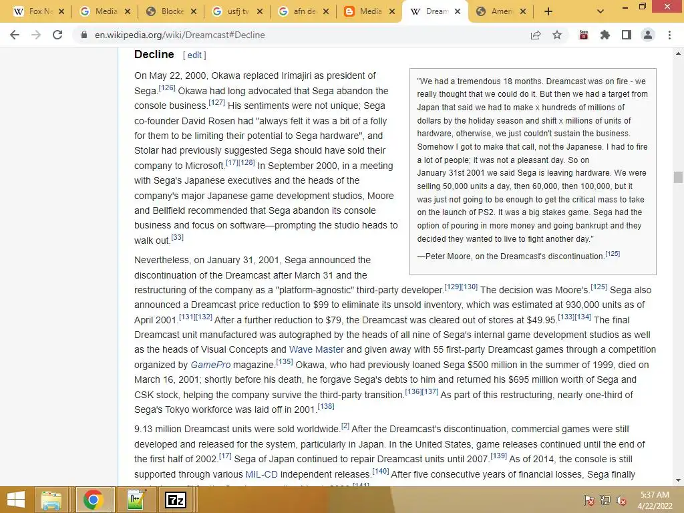Close the usfj tv tab
Viewport: 684px width, 513px height.
260,11
